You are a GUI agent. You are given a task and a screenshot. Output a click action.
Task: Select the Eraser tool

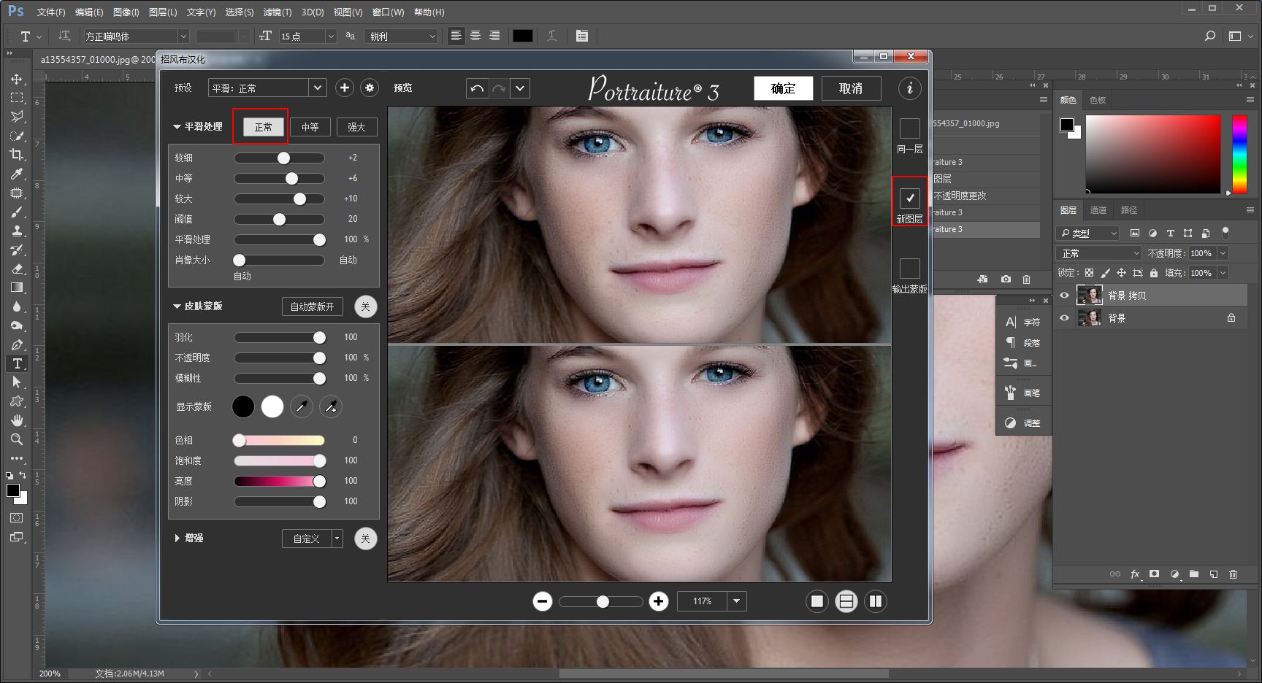(x=17, y=269)
